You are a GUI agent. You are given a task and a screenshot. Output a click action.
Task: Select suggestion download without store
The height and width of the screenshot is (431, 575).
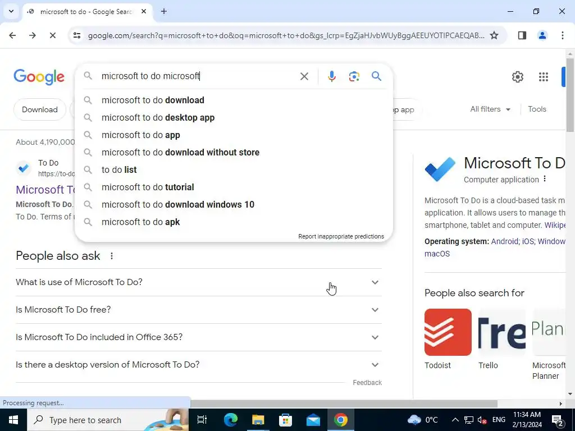(x=234, y=152)
